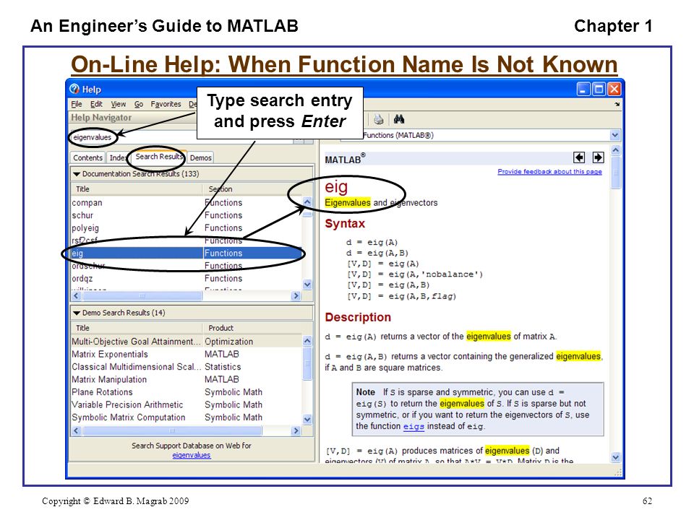Open the Functions (MATLAB) title dropdown

click(x=614, y=135)
